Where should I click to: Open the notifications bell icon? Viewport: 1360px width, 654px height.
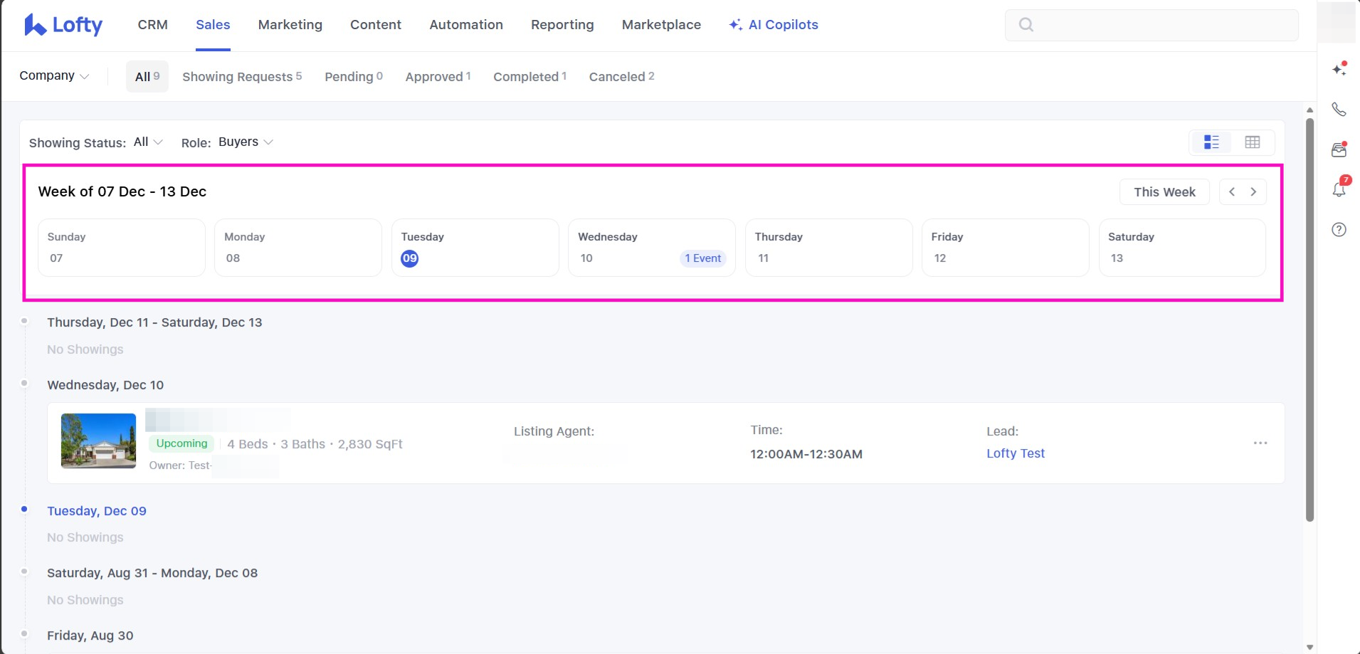pos(1339,189)
